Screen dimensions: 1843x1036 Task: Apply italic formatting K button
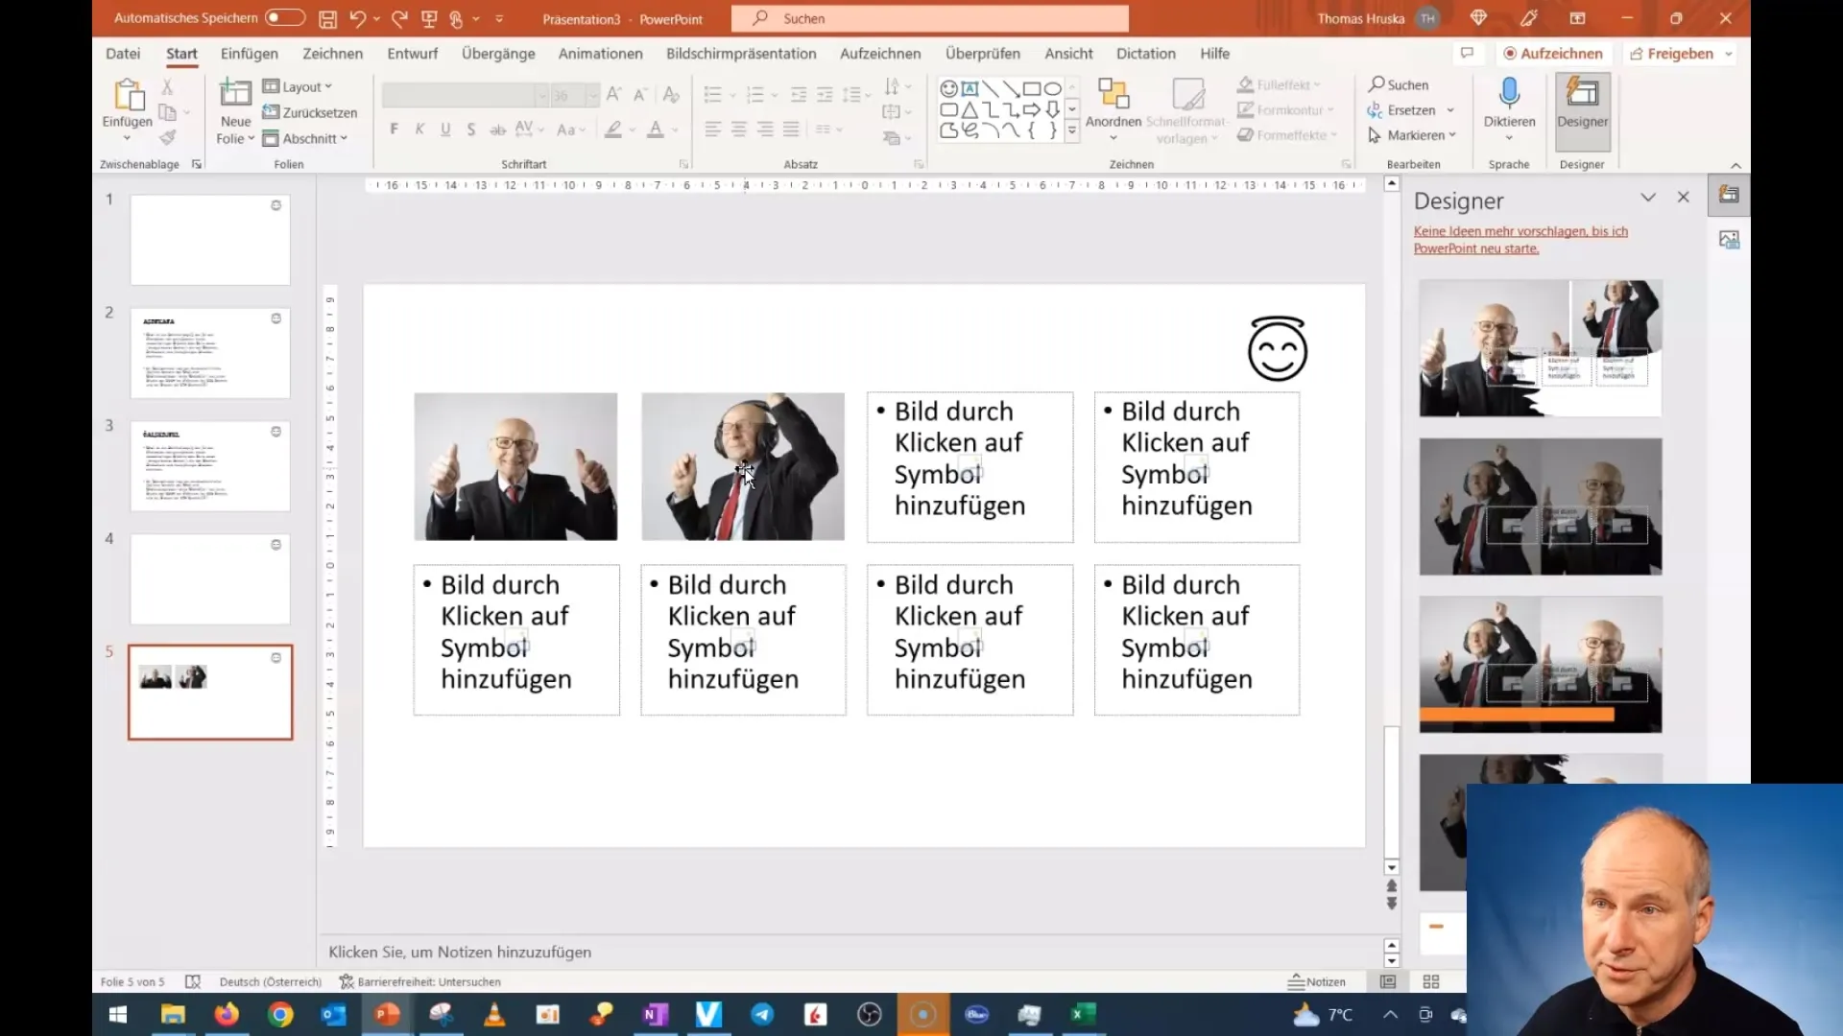(x=419, y=129)
